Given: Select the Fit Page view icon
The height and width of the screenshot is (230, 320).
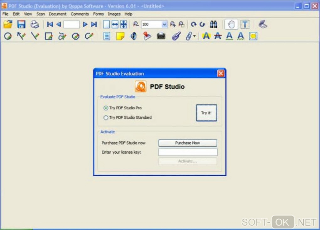Looking at the screenshot, I should [124, 24].
